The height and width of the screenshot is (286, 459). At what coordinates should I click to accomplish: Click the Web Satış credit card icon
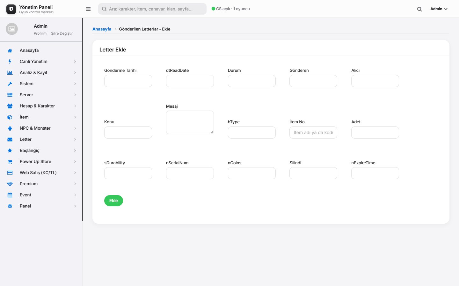click(10, 173)
